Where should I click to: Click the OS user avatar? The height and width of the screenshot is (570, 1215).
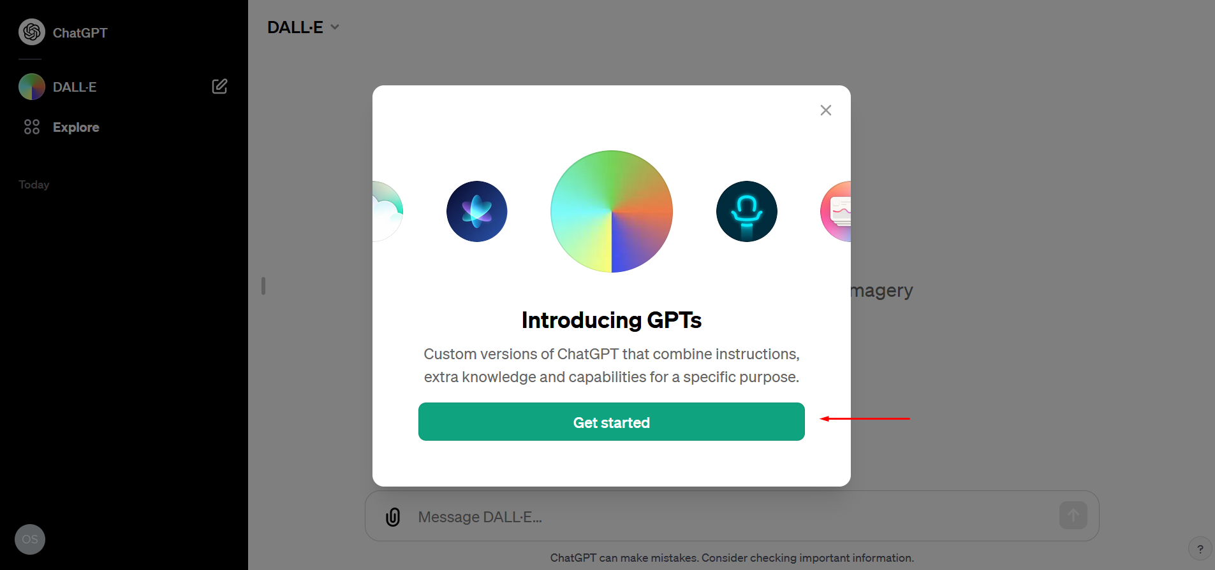pyautogui.click(x=30, y=539)
